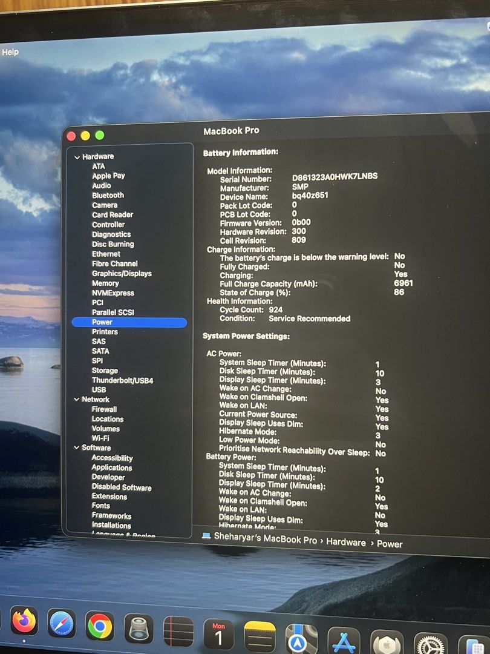Click the grey jar-shaped Dock icon beside Chrome

139,629
